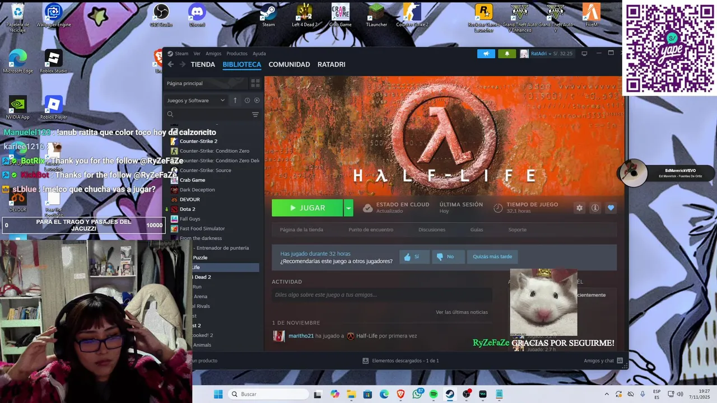Open WhatsApp from the taskbar
This screenshot has width=717, height=403.
417,394
